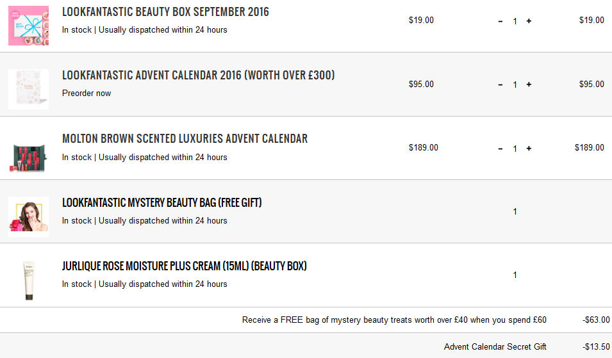The image size is (612, 358).
Task: Open Molton Brown Advent Calendar thumbnail image
Action: coord(28,153)
